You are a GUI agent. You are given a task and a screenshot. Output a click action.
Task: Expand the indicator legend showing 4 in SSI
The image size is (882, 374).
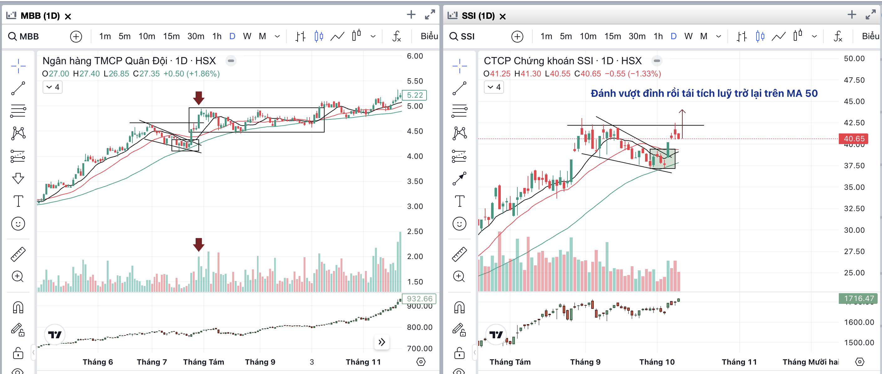pos(494,87)
